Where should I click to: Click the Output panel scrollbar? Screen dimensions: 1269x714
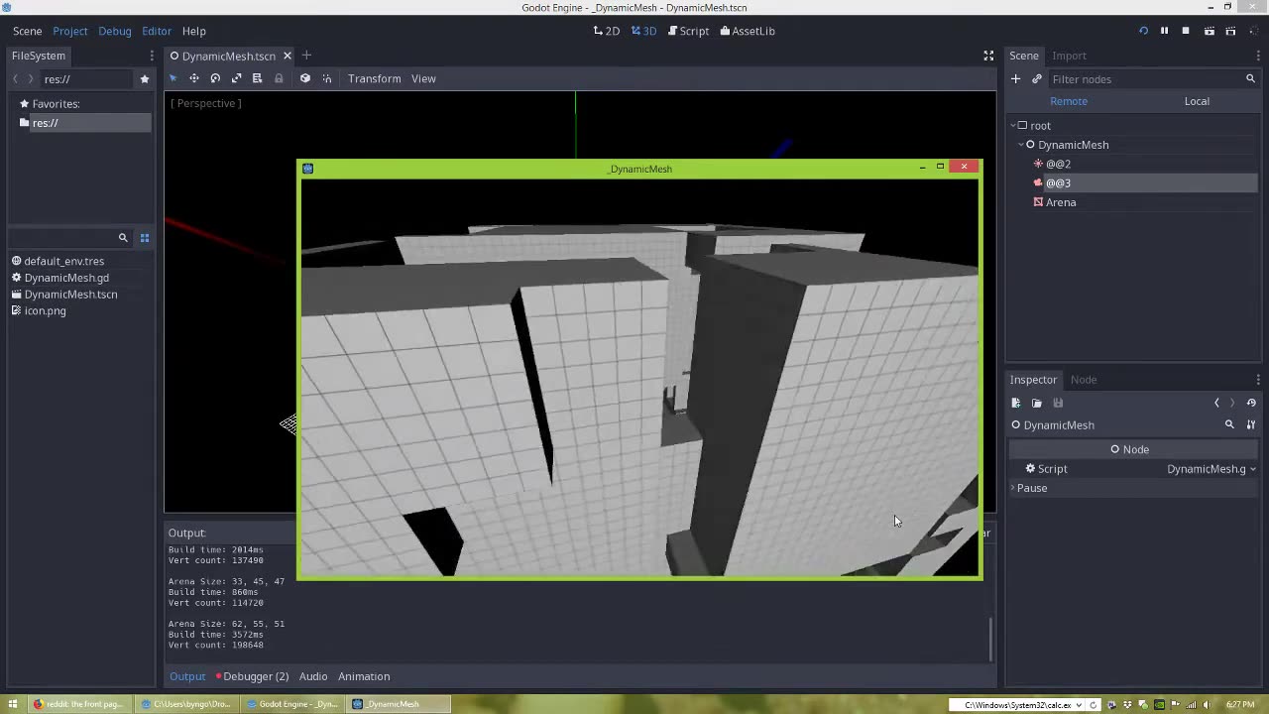991,639
